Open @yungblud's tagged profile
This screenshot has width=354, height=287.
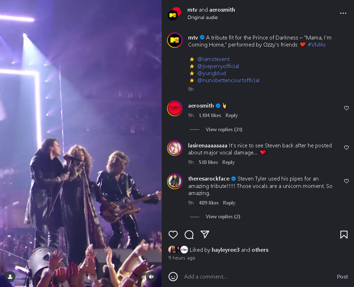pos(211,73)
